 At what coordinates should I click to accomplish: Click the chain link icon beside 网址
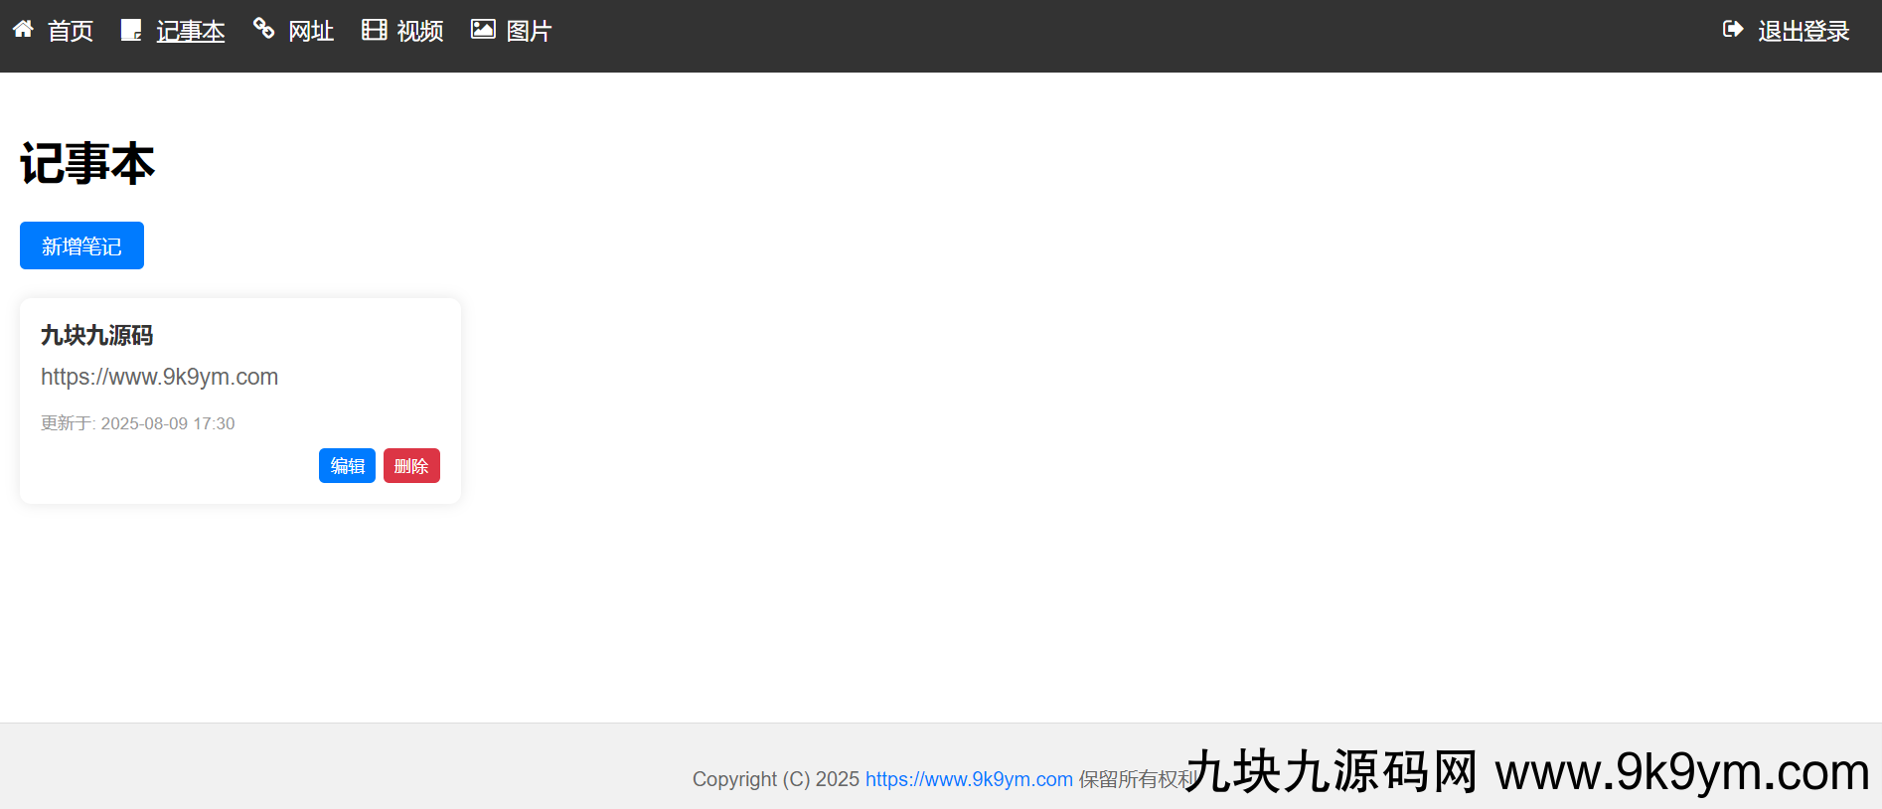click(263, 29)
